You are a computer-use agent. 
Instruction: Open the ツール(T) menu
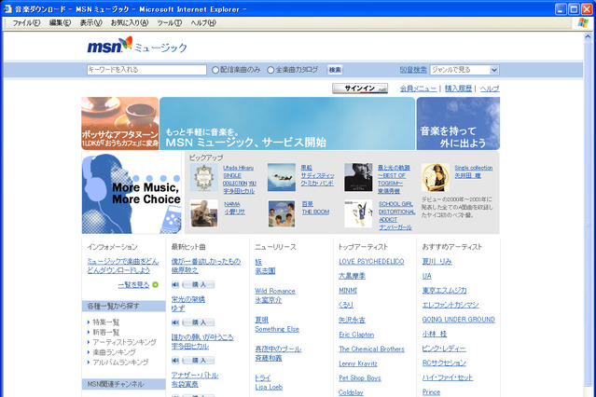169,22
